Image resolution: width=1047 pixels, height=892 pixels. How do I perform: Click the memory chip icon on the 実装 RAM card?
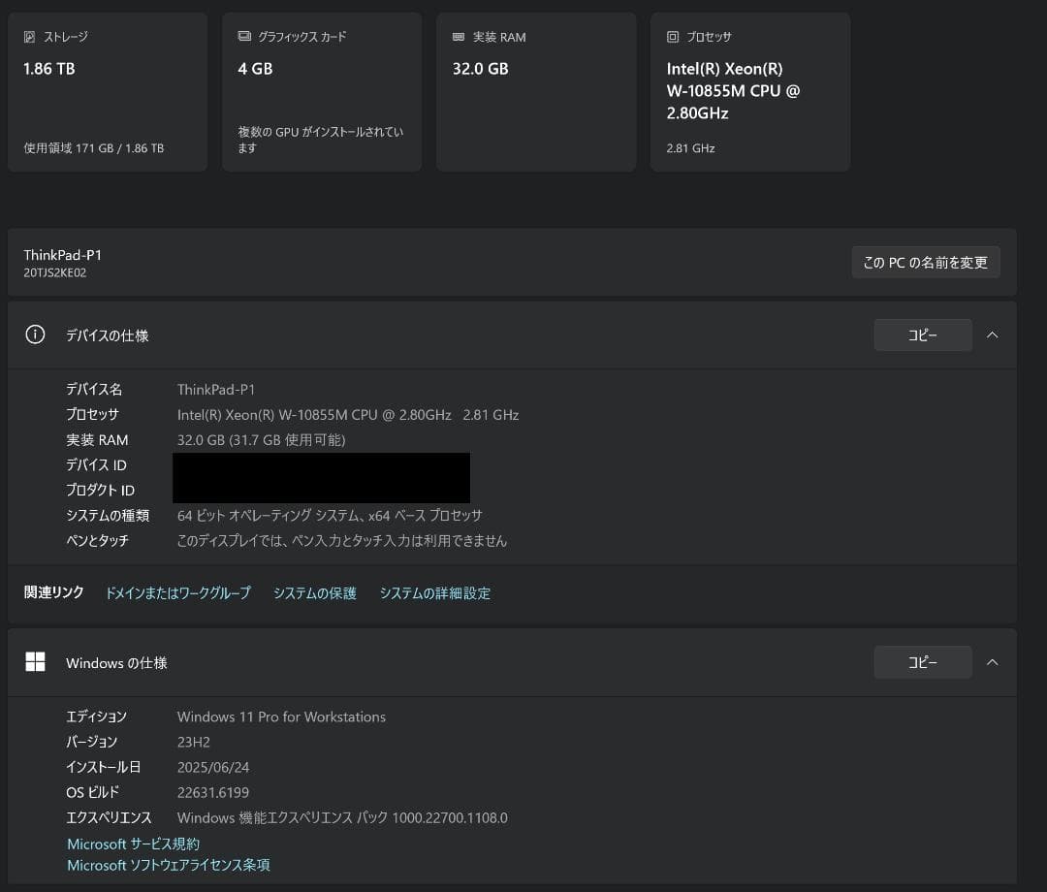click(x=456, y=37)
